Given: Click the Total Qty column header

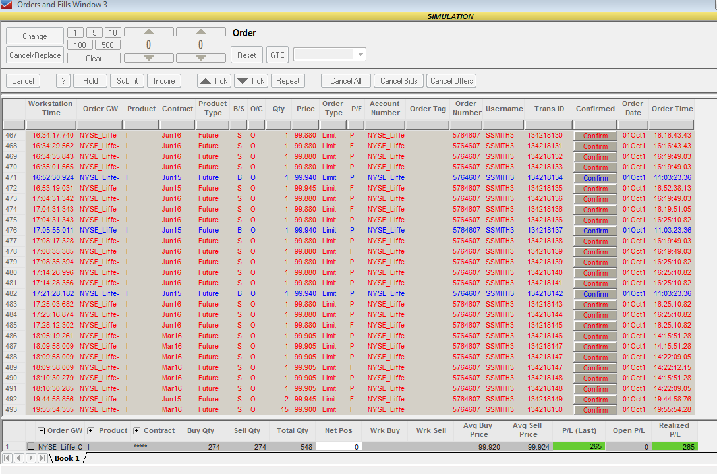Looking at the screenshot, I should point(293,430).
